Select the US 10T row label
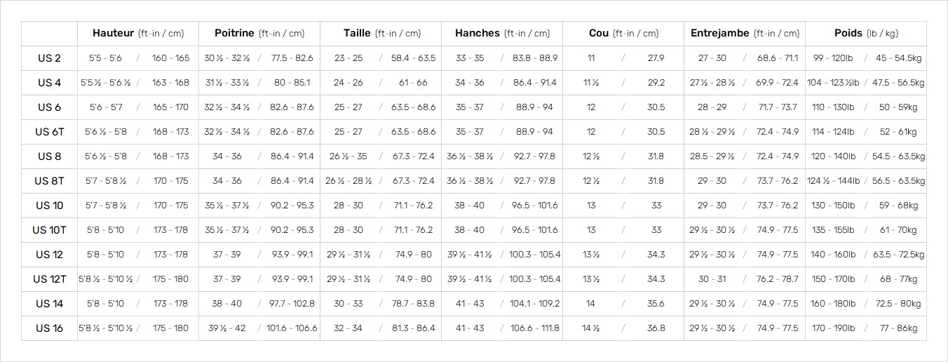This screenshot has width=948, height=362. click(49, 230)
